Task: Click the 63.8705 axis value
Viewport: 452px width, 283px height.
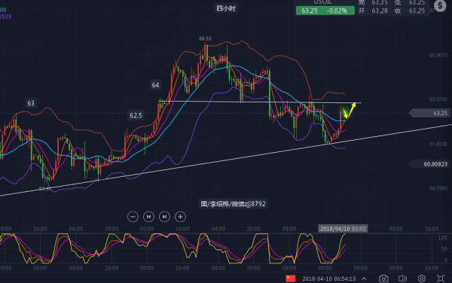Action: [x=438, y=99]
